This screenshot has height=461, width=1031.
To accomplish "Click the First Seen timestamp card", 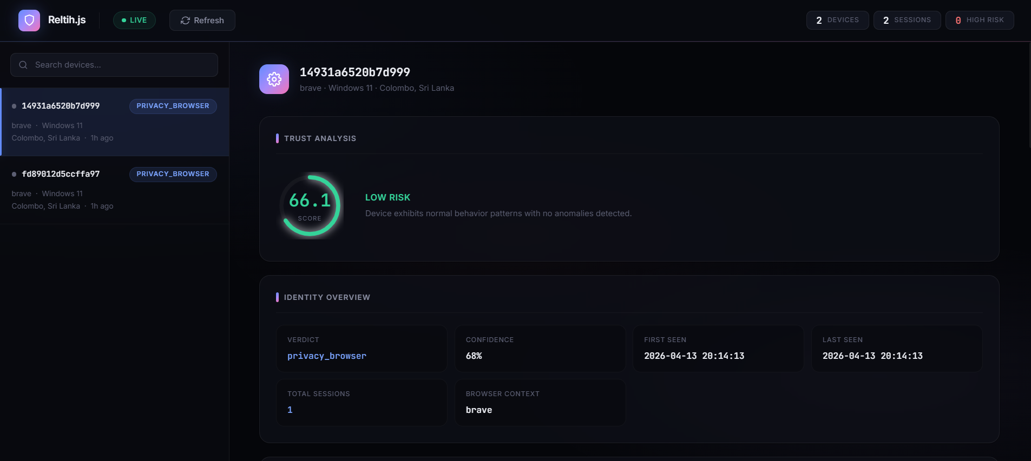I will [x=718, y=349].
